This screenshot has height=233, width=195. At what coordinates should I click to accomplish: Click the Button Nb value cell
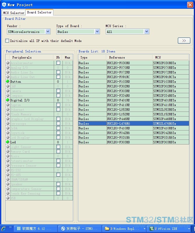point(58,82)
